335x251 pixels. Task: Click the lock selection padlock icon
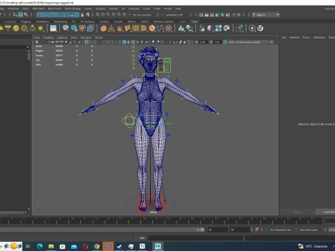(82, 15)
